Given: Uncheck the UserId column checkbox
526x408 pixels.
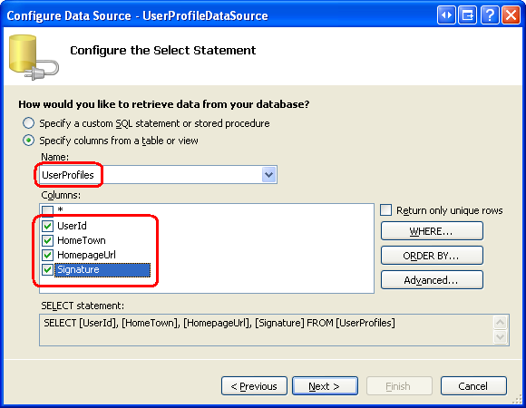Looking at the screenshot, I should (x=48, y=226).
